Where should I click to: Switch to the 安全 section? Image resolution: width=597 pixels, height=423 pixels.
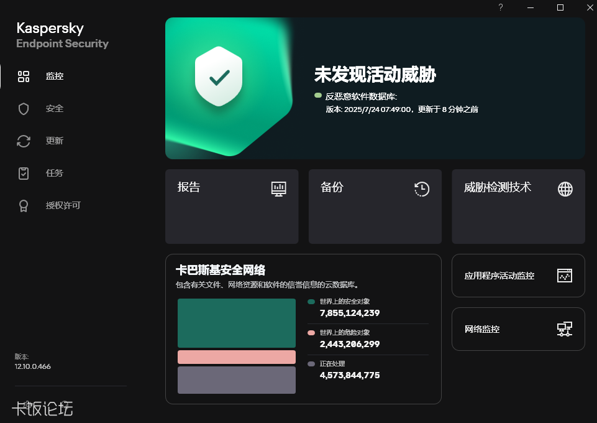55,109
